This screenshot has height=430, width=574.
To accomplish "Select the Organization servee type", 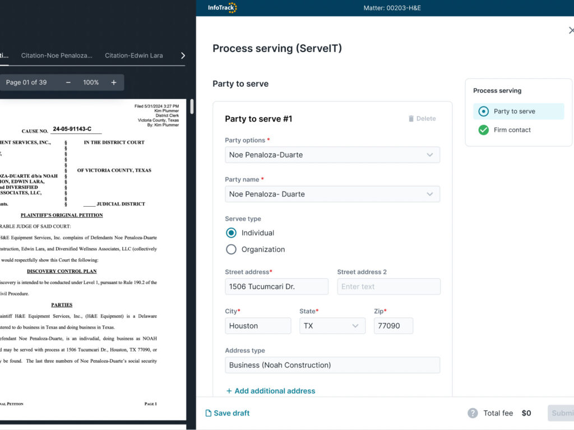I will pos(231,250).
